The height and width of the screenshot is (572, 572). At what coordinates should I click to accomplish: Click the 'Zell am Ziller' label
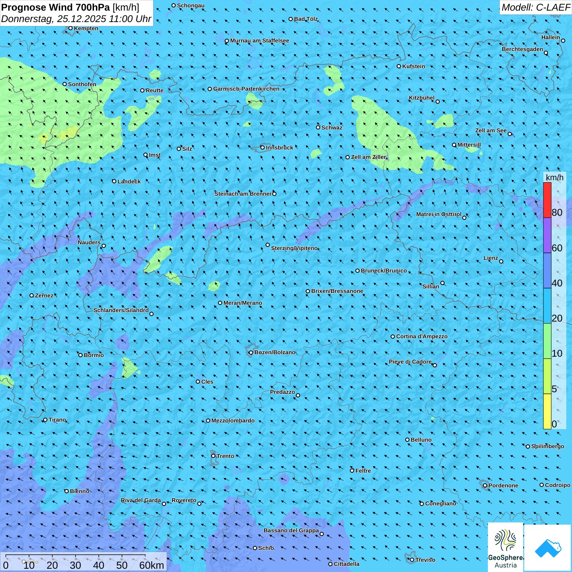[369, 157]
